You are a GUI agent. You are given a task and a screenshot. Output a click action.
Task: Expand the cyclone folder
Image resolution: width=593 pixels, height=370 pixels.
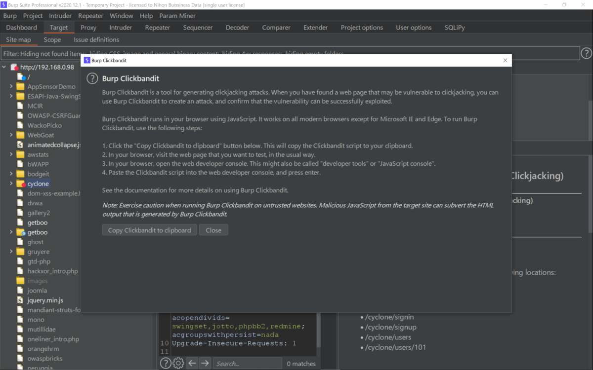coord(11,184)
